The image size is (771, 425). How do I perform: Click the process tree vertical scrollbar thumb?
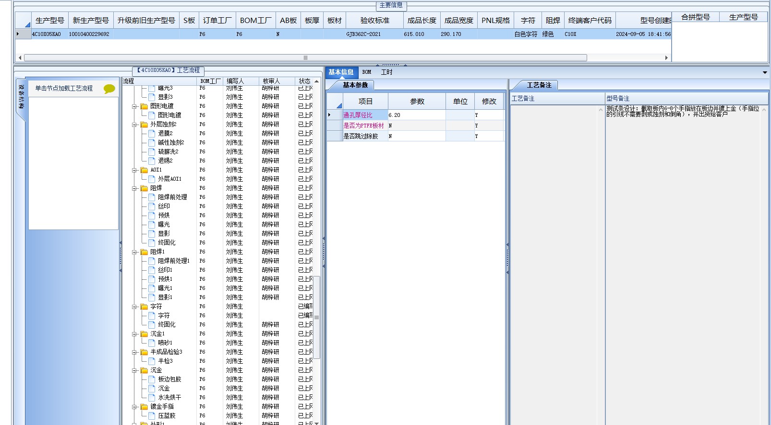[316, 317]
